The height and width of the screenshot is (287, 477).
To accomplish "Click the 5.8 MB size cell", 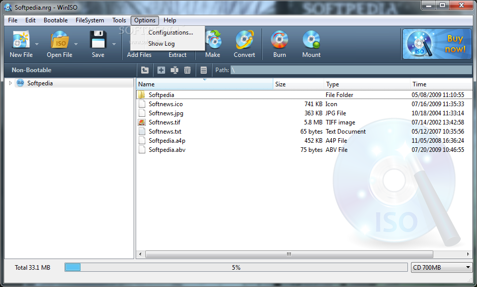I will (313, 122).
